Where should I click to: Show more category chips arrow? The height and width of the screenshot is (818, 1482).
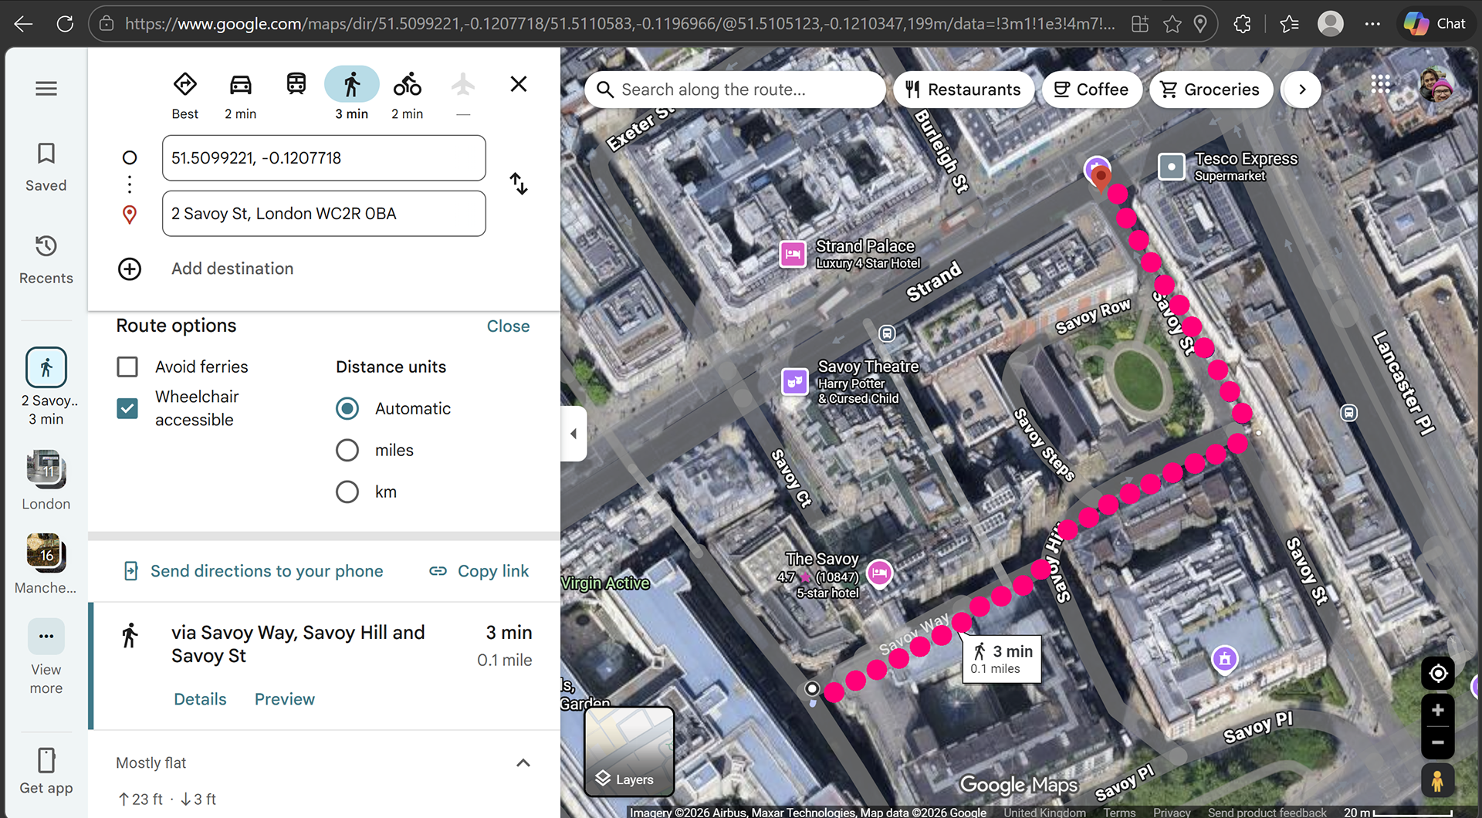point(1302,90)
